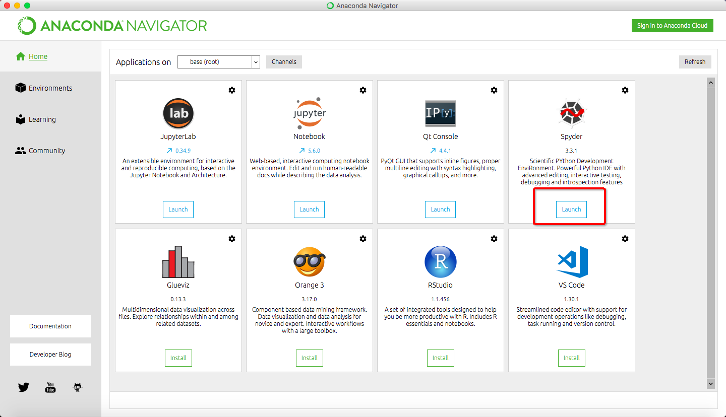Switch to the Environments tab
Screen dimensions: 726x417
(x=44, y=88)
